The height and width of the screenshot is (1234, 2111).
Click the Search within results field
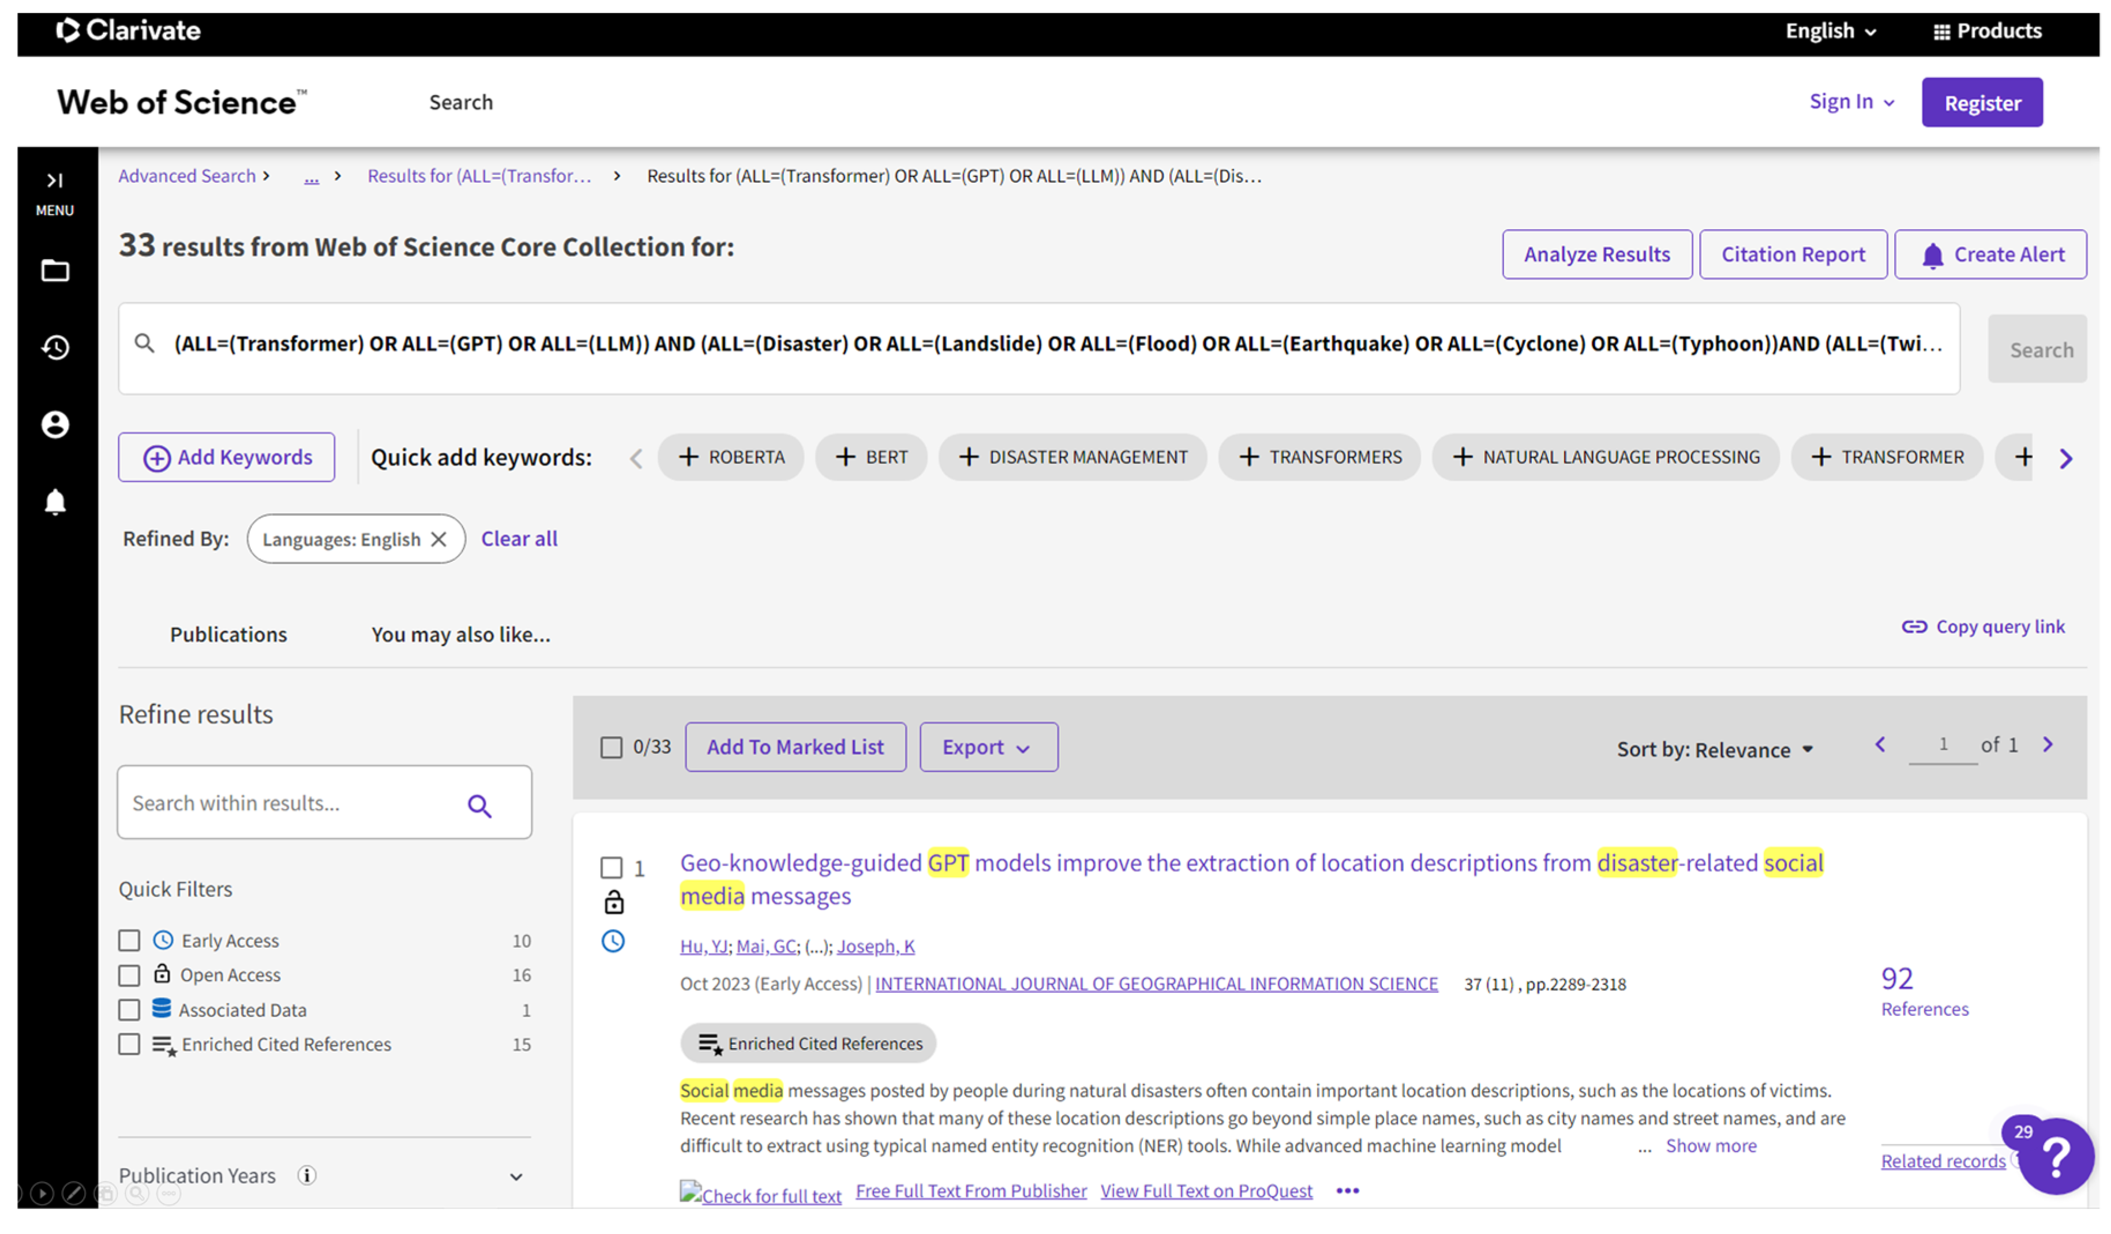click(x=289, y=804)
